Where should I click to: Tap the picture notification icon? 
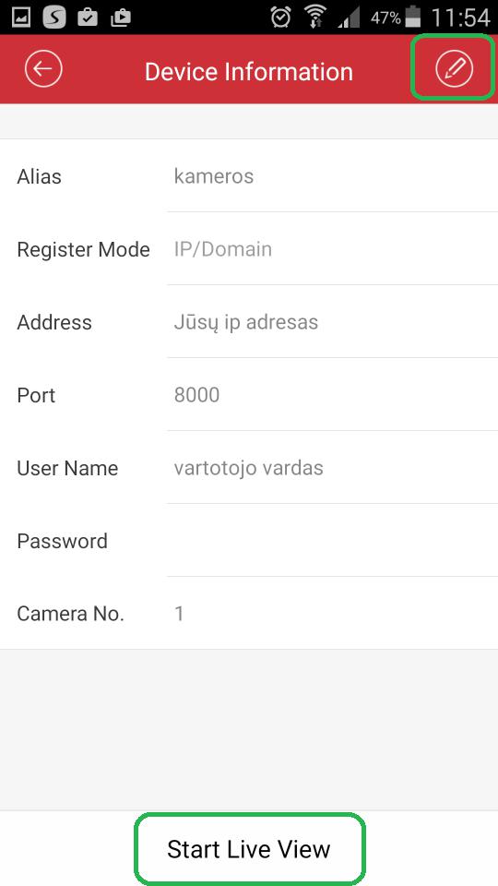pos(21,18)
